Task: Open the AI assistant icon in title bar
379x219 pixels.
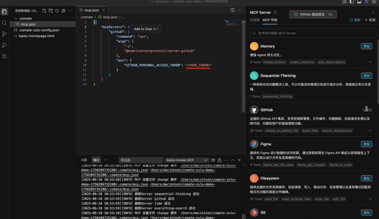Action: tap(367, 2)
